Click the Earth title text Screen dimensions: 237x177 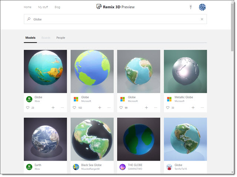tap(38, 165)
